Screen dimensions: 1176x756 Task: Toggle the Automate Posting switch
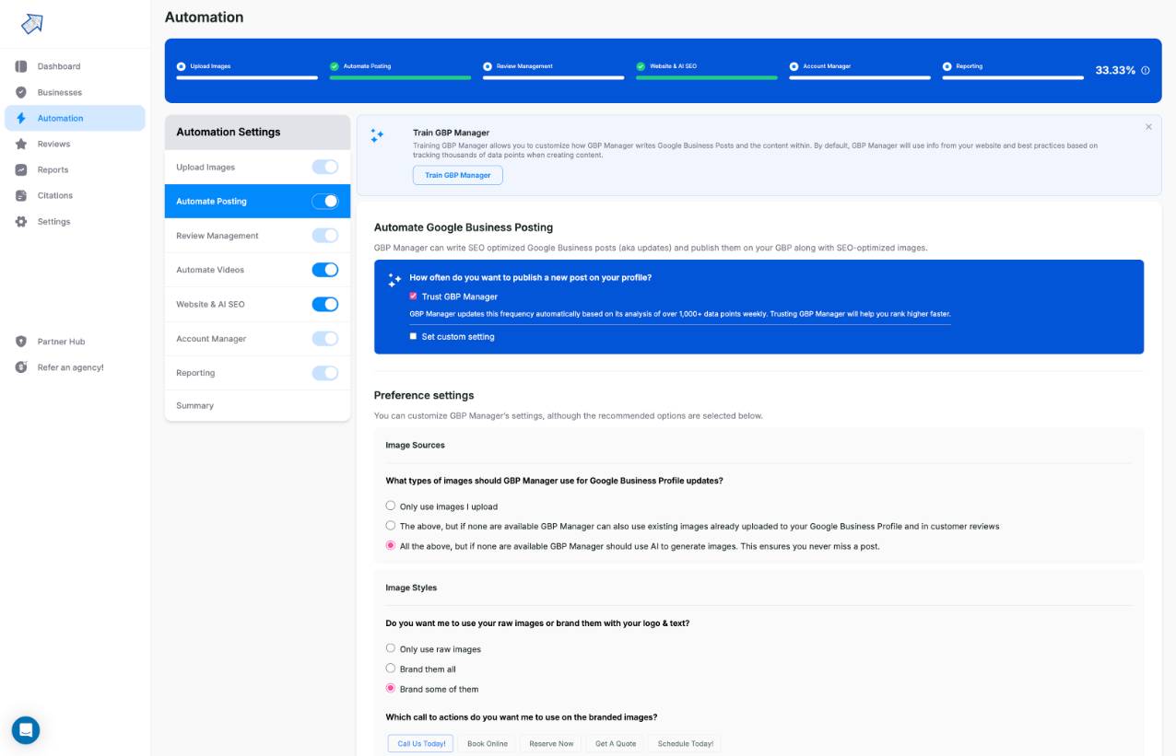click(325, 201)
